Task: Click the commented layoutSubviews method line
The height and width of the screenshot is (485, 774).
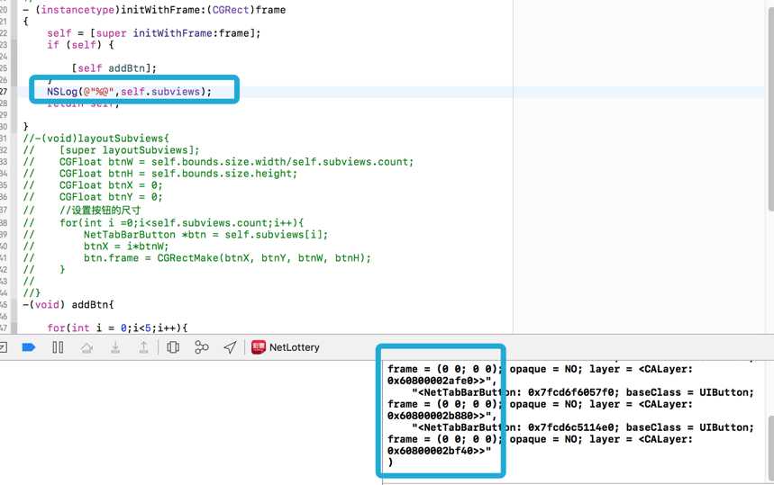Action: click(x=96, y=139)
